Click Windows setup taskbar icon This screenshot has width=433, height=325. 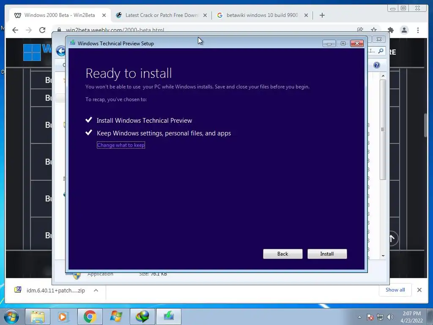[168, 317]
